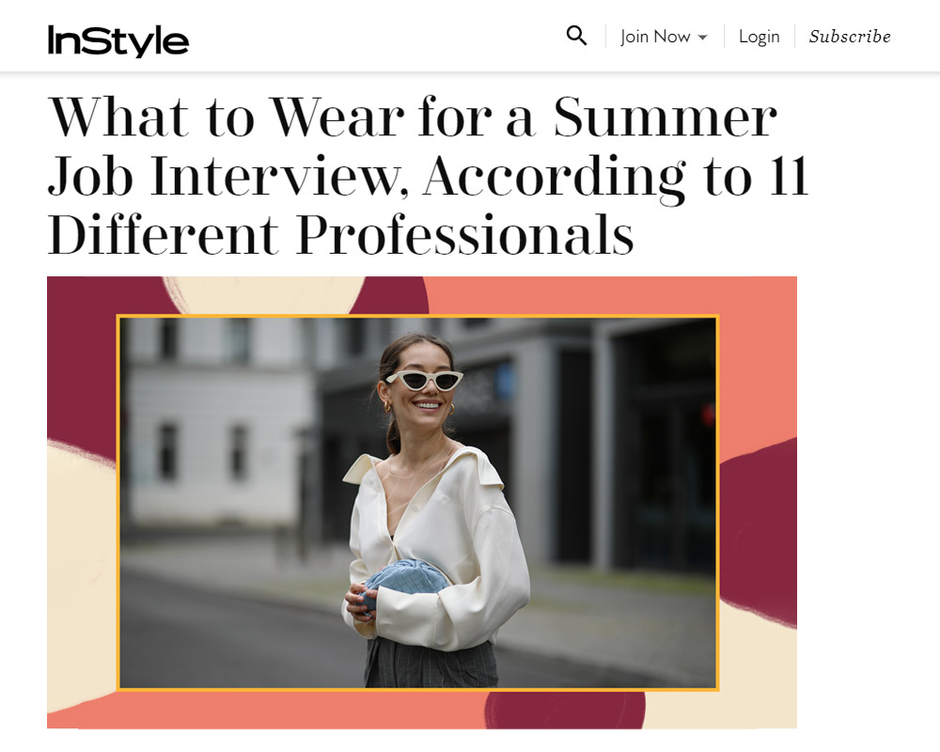Open the Join Now menu
The width and height of the screenshot is (940, 752).
tap(664, 37)
